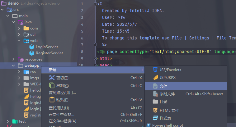
Task: Expand the css folder
Action: click(19, 72)
